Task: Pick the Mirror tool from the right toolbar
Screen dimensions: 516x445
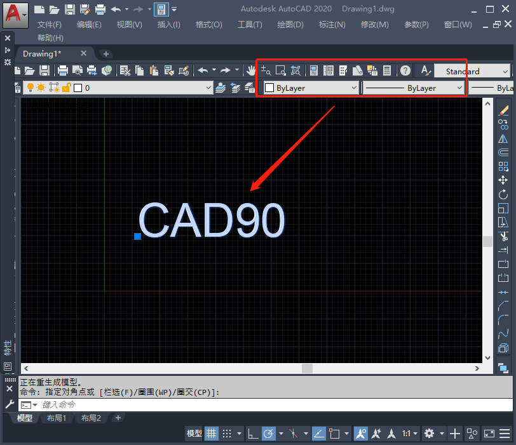Action: (x=503, y=138)
